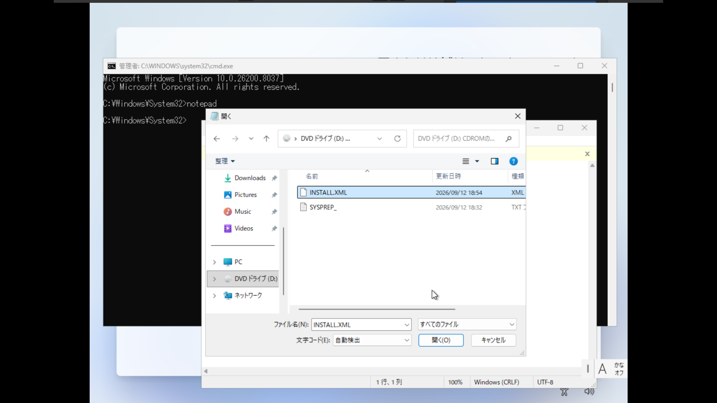Open the 文字コード encoding dropdown
The width and height of the screenshot is (717, 403).
point(372,340)
